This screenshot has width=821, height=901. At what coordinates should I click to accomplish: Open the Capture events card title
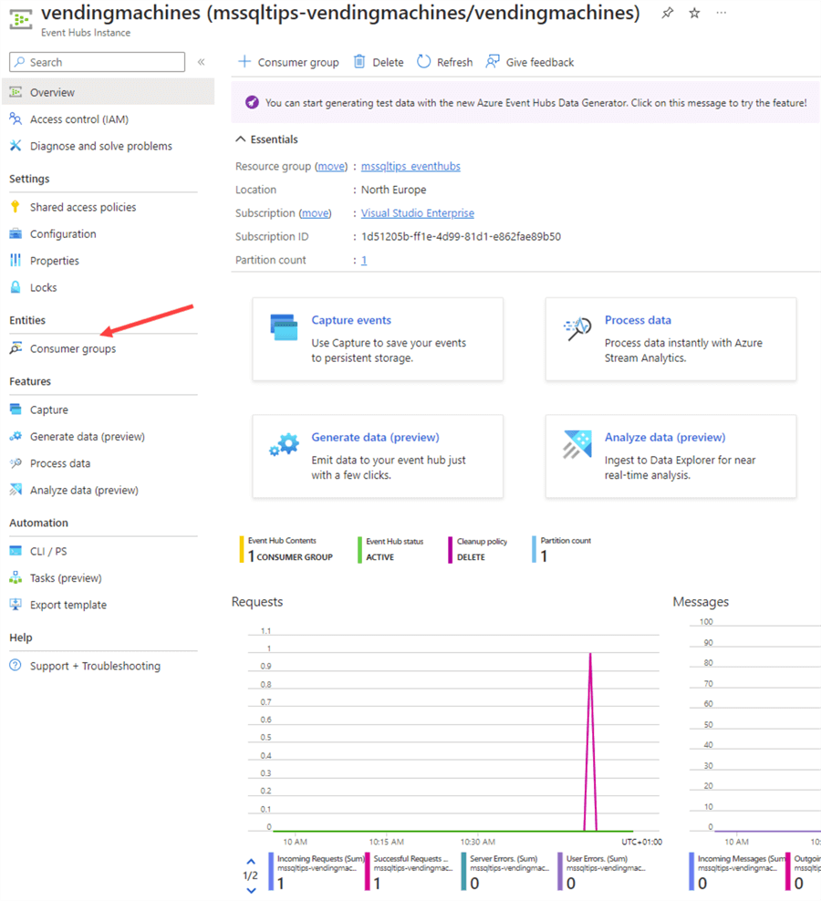351,320
